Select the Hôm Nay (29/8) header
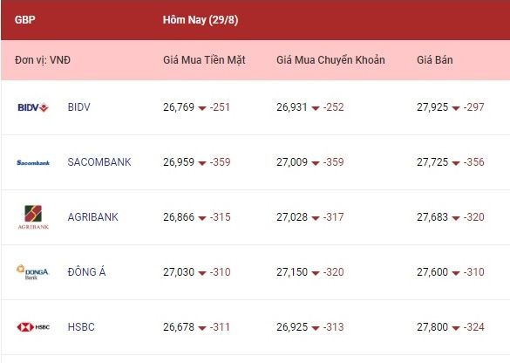 click(x=201, y=20)
